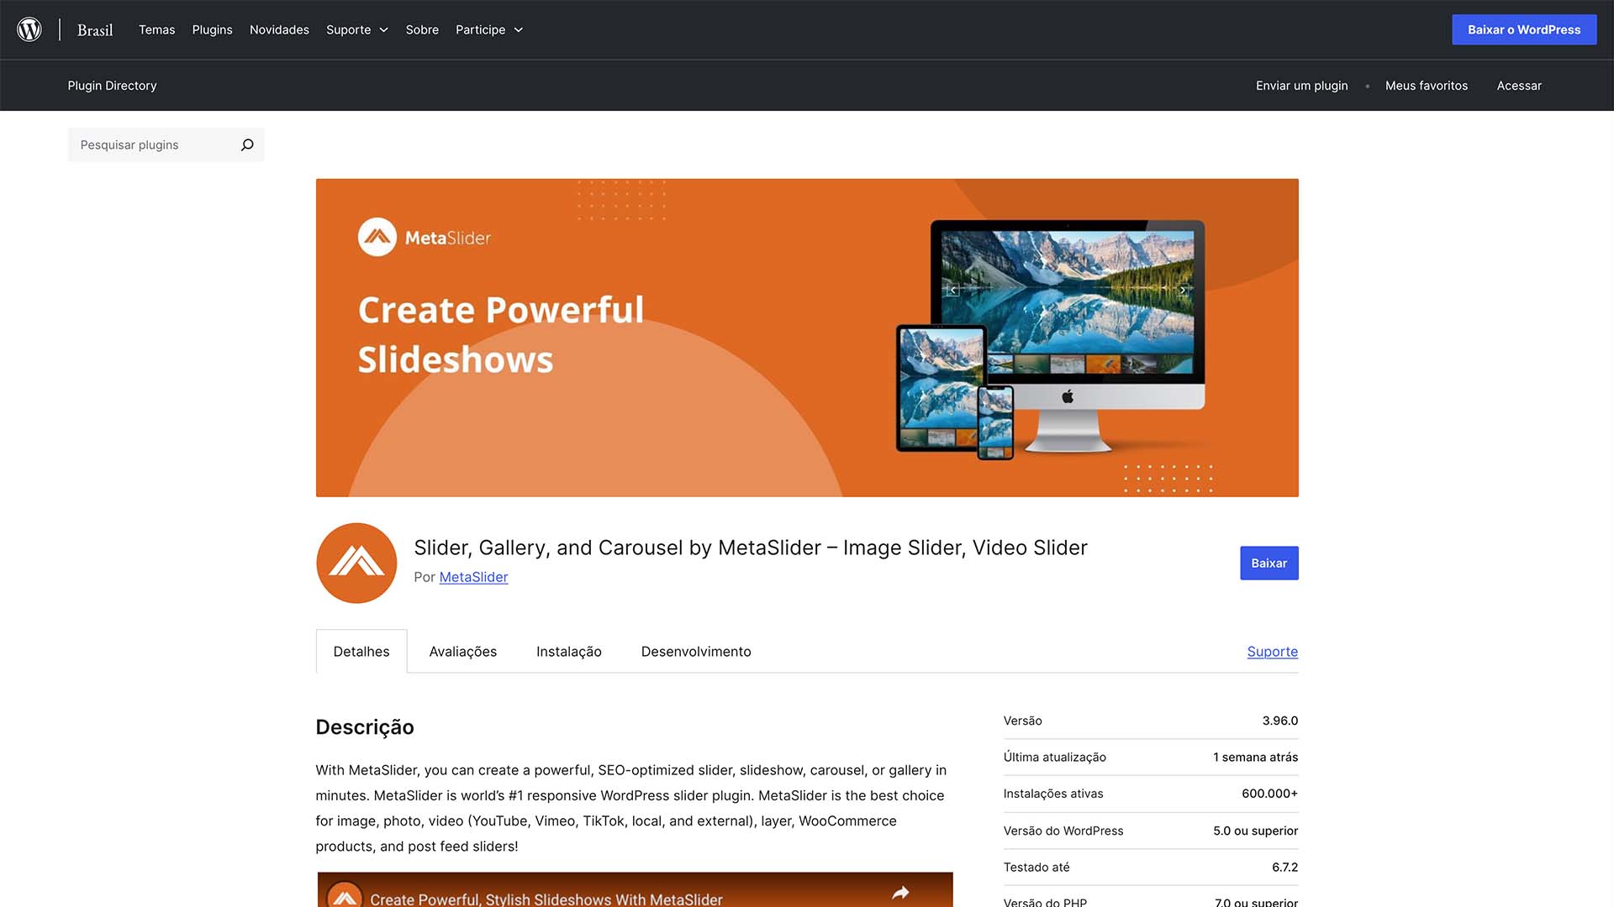Click the Baixar o WordPress button

[1524, 29]
